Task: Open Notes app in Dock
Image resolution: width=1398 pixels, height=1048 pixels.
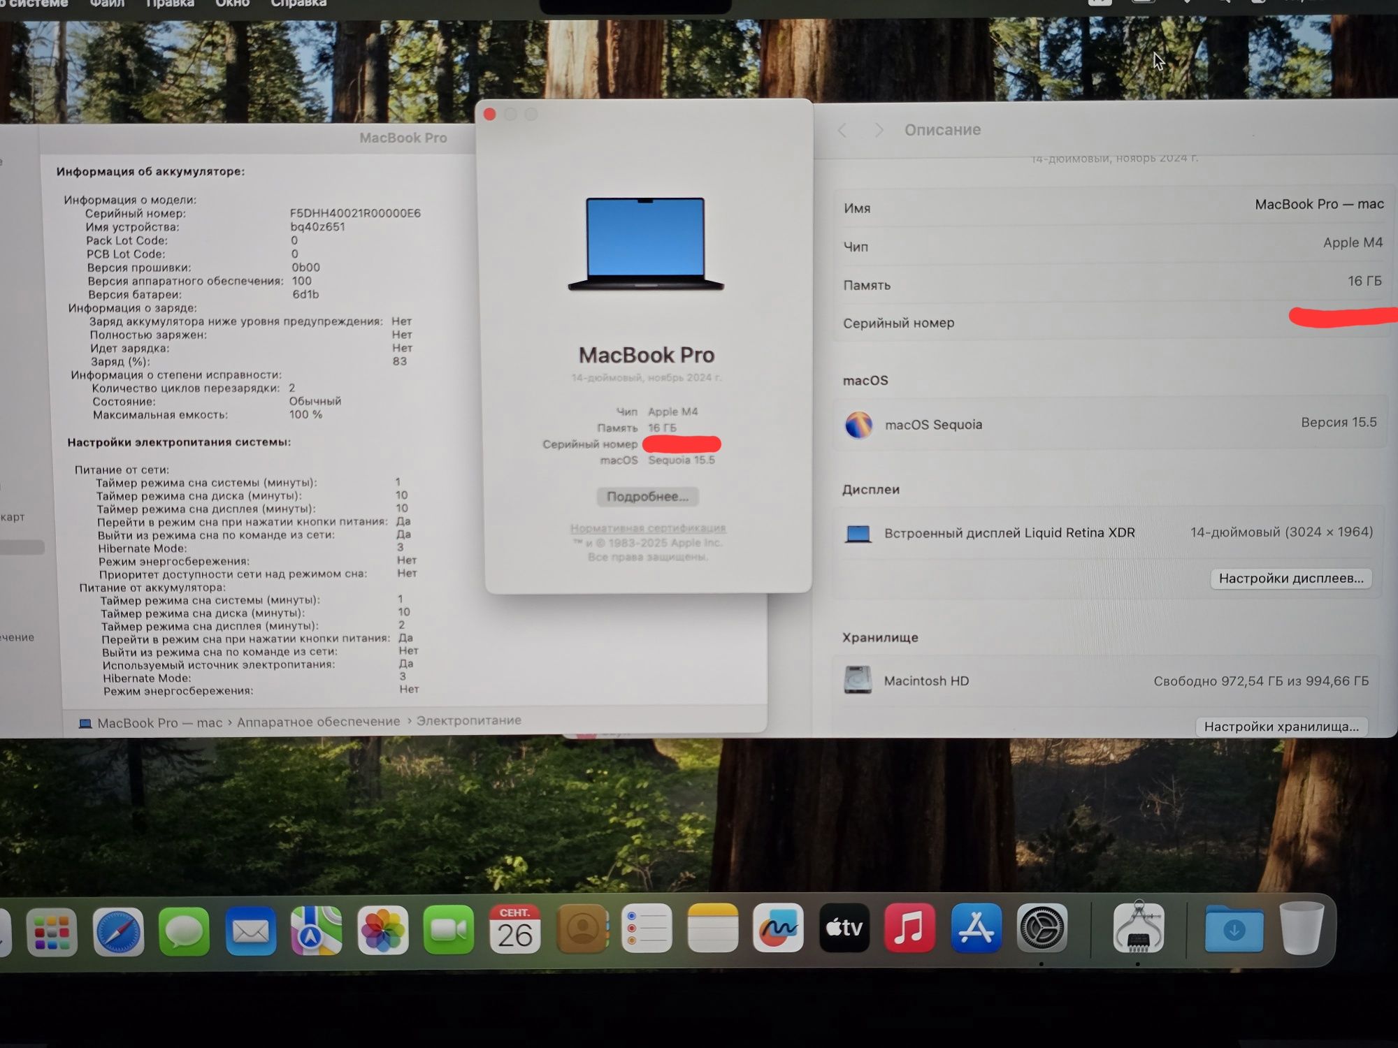Action: 713,928
